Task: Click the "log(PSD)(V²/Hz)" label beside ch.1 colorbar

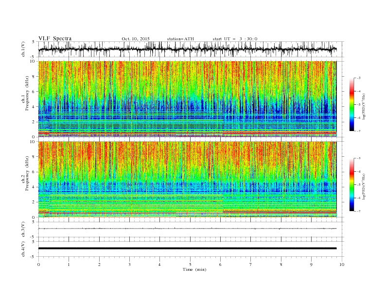Action: [364, 106]
